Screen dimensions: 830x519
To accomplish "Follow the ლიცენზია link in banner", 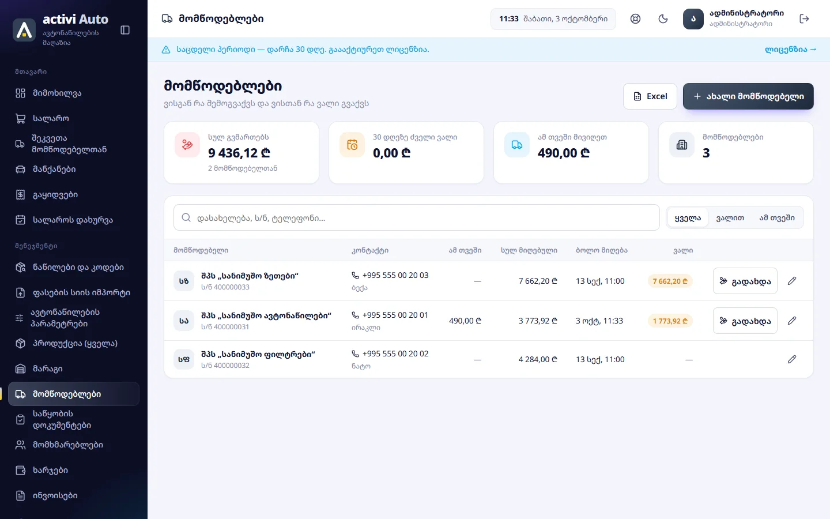I will 791,50.
